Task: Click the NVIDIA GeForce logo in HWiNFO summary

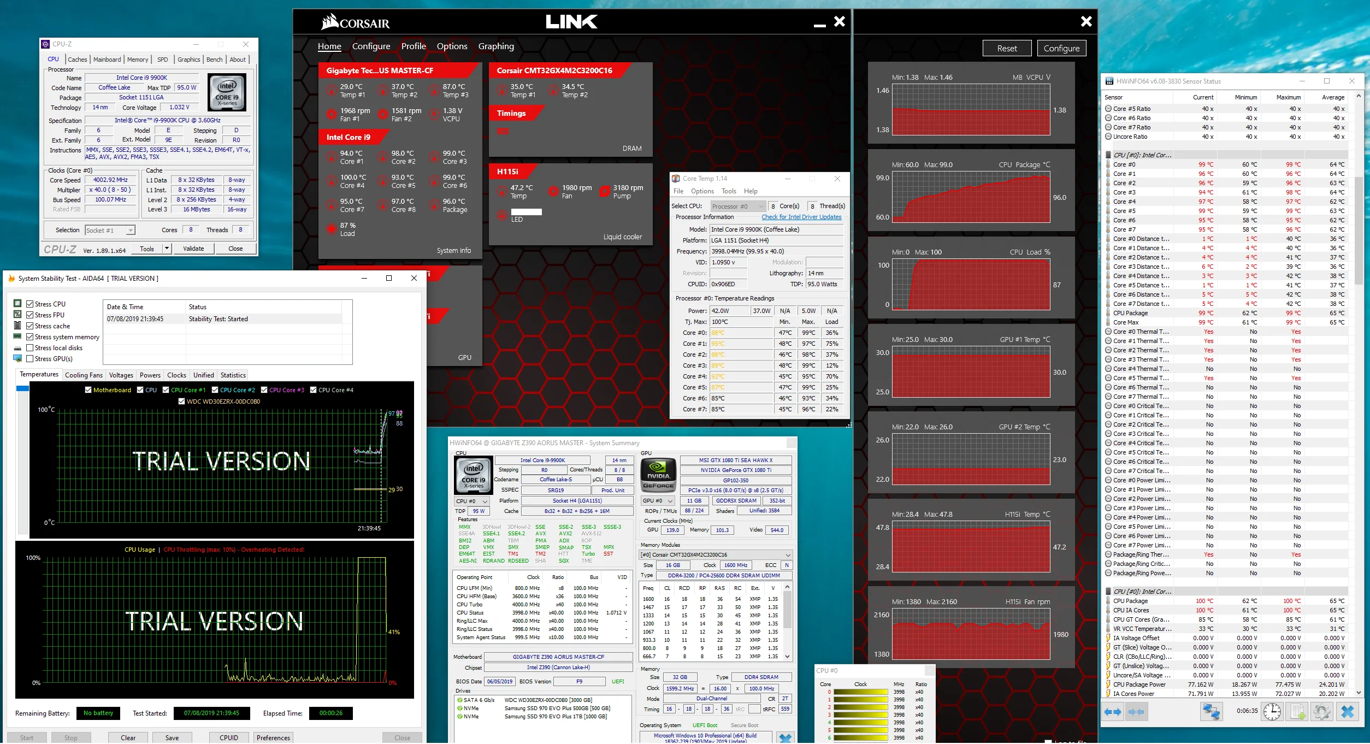Action: pos(658,475)
